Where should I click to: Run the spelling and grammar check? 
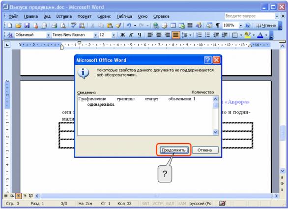click(73, 26)
